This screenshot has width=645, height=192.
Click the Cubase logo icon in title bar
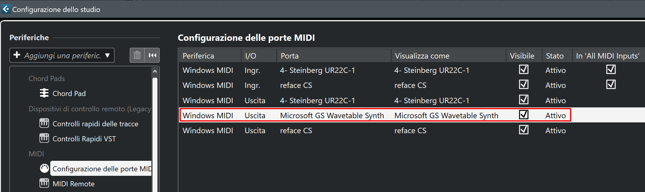coord(6,9)
